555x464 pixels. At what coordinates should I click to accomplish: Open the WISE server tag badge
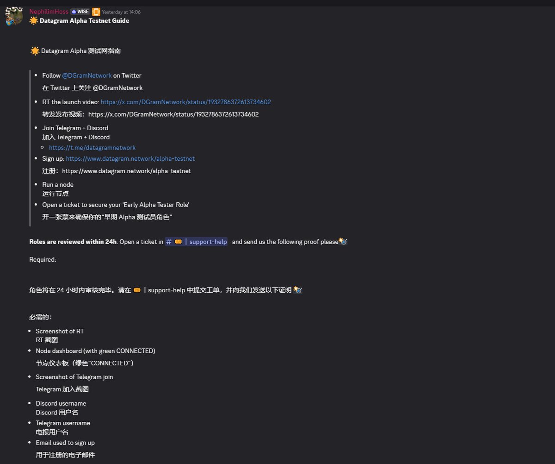point(80,12)
